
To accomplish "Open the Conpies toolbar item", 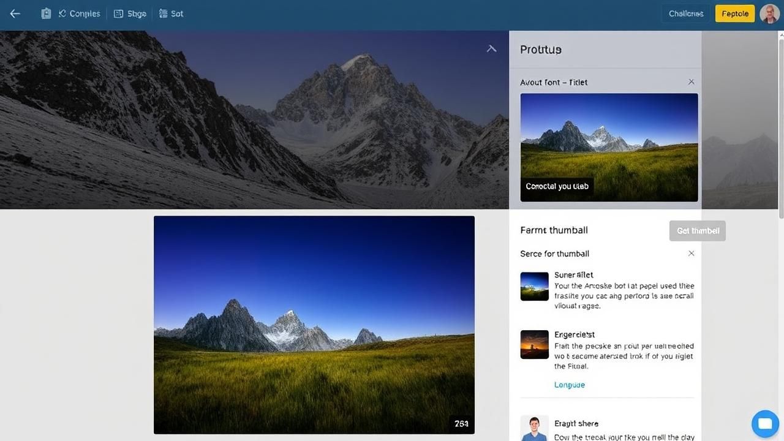I will [x=79, y=13].
